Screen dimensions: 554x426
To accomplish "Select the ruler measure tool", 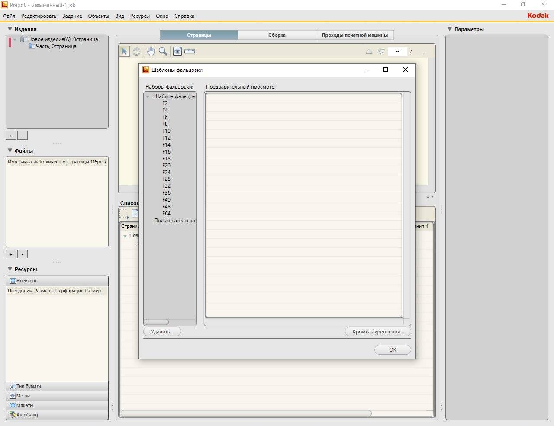I will [190, 51].
